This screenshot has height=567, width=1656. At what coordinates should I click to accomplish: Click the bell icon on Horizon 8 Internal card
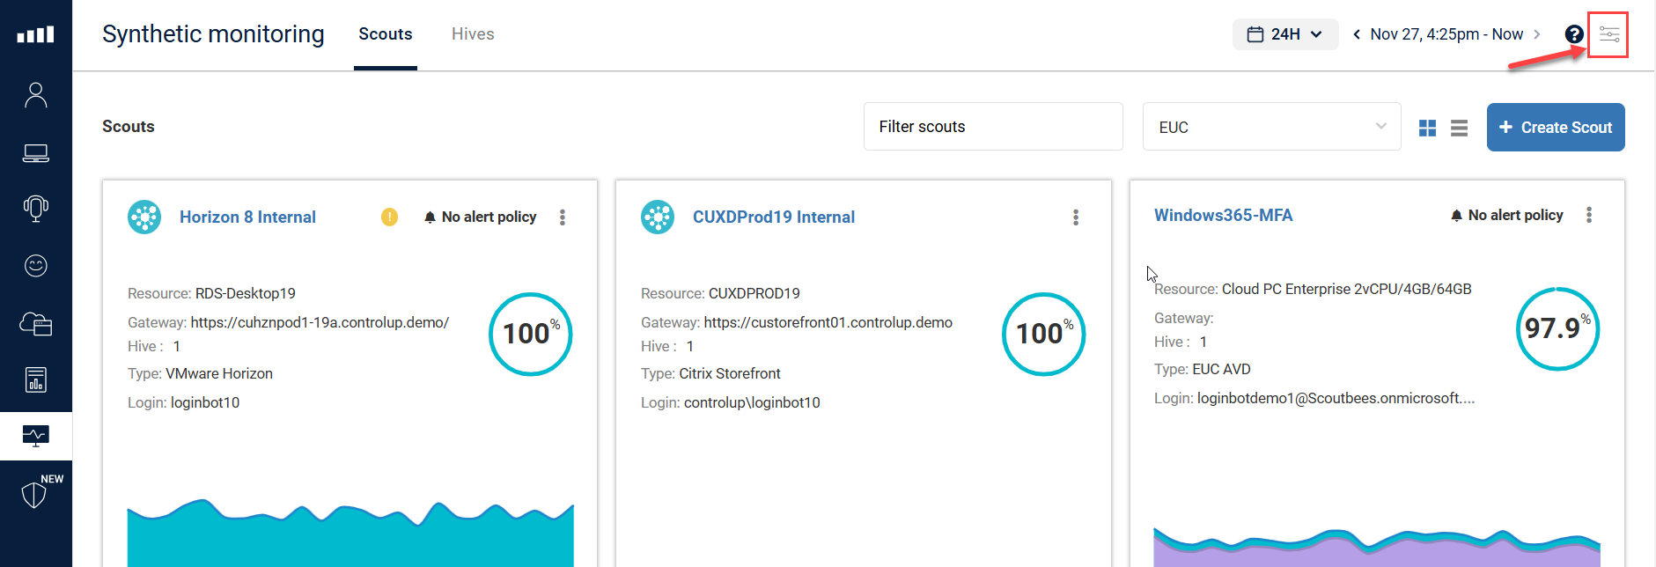click(430, 217)
